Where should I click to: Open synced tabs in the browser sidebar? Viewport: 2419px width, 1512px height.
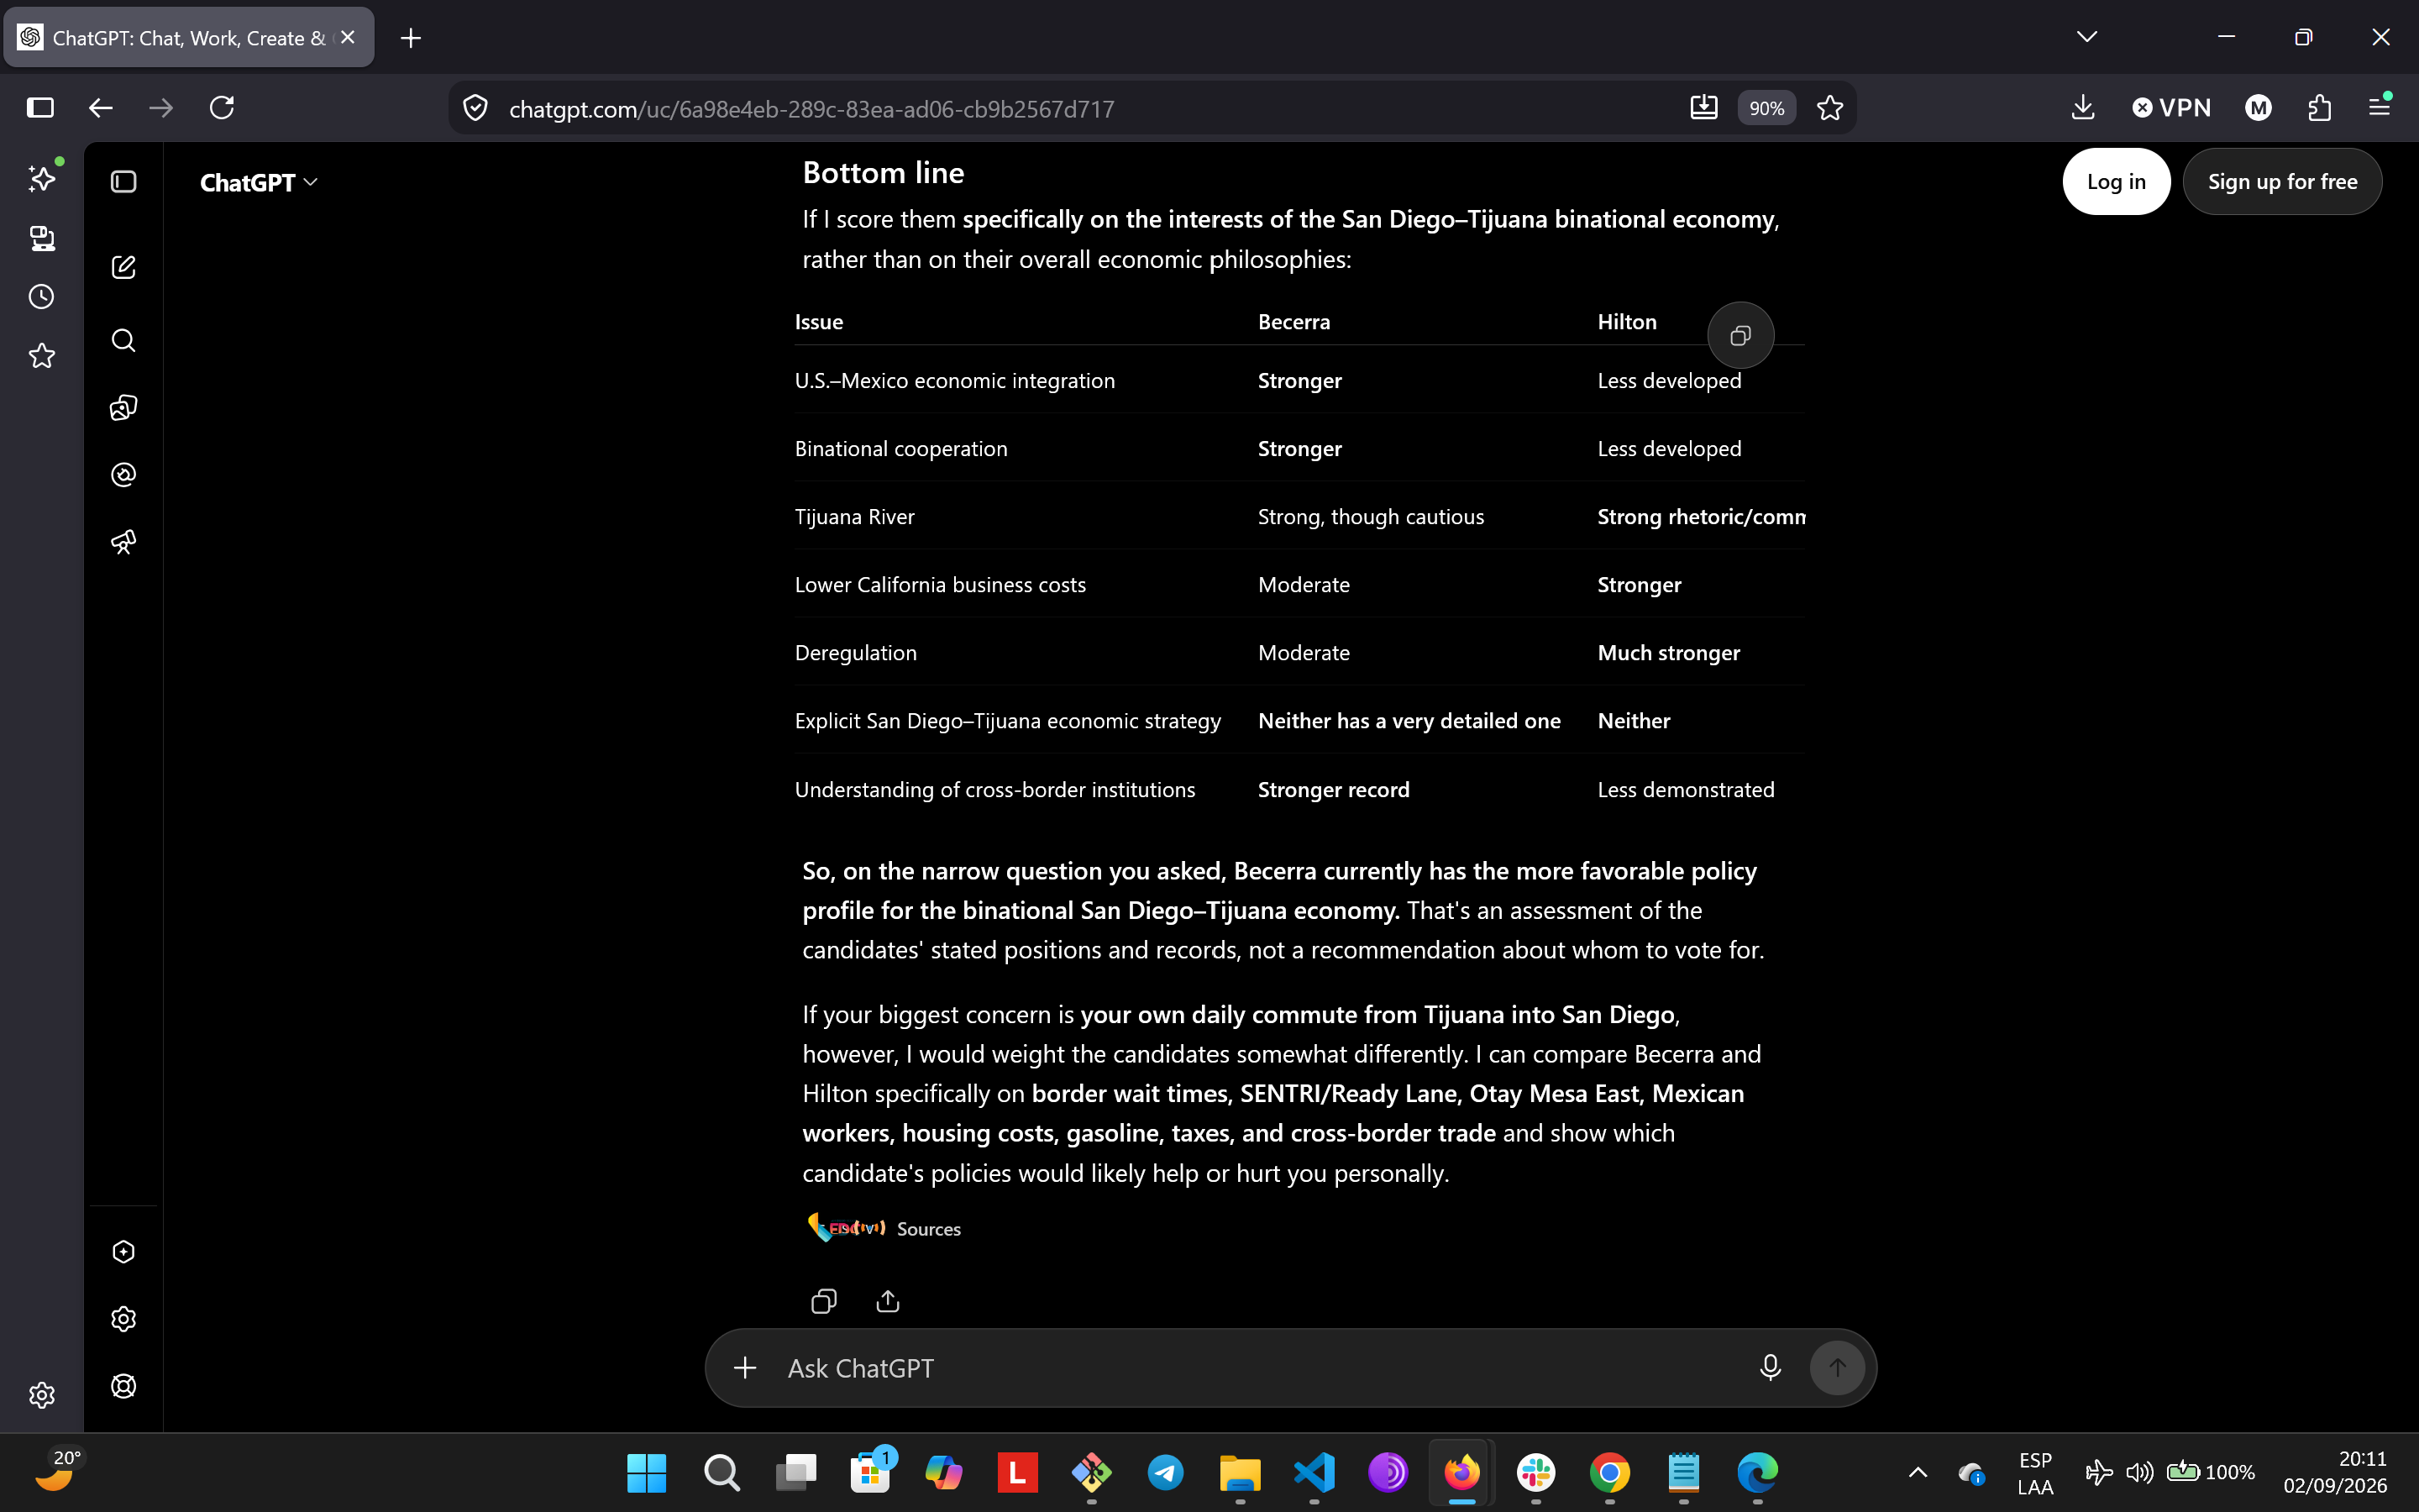click(x=42, y=238)
